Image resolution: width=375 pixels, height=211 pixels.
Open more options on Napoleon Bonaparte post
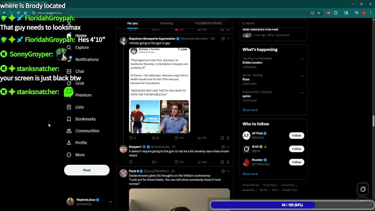pos(228,39)
